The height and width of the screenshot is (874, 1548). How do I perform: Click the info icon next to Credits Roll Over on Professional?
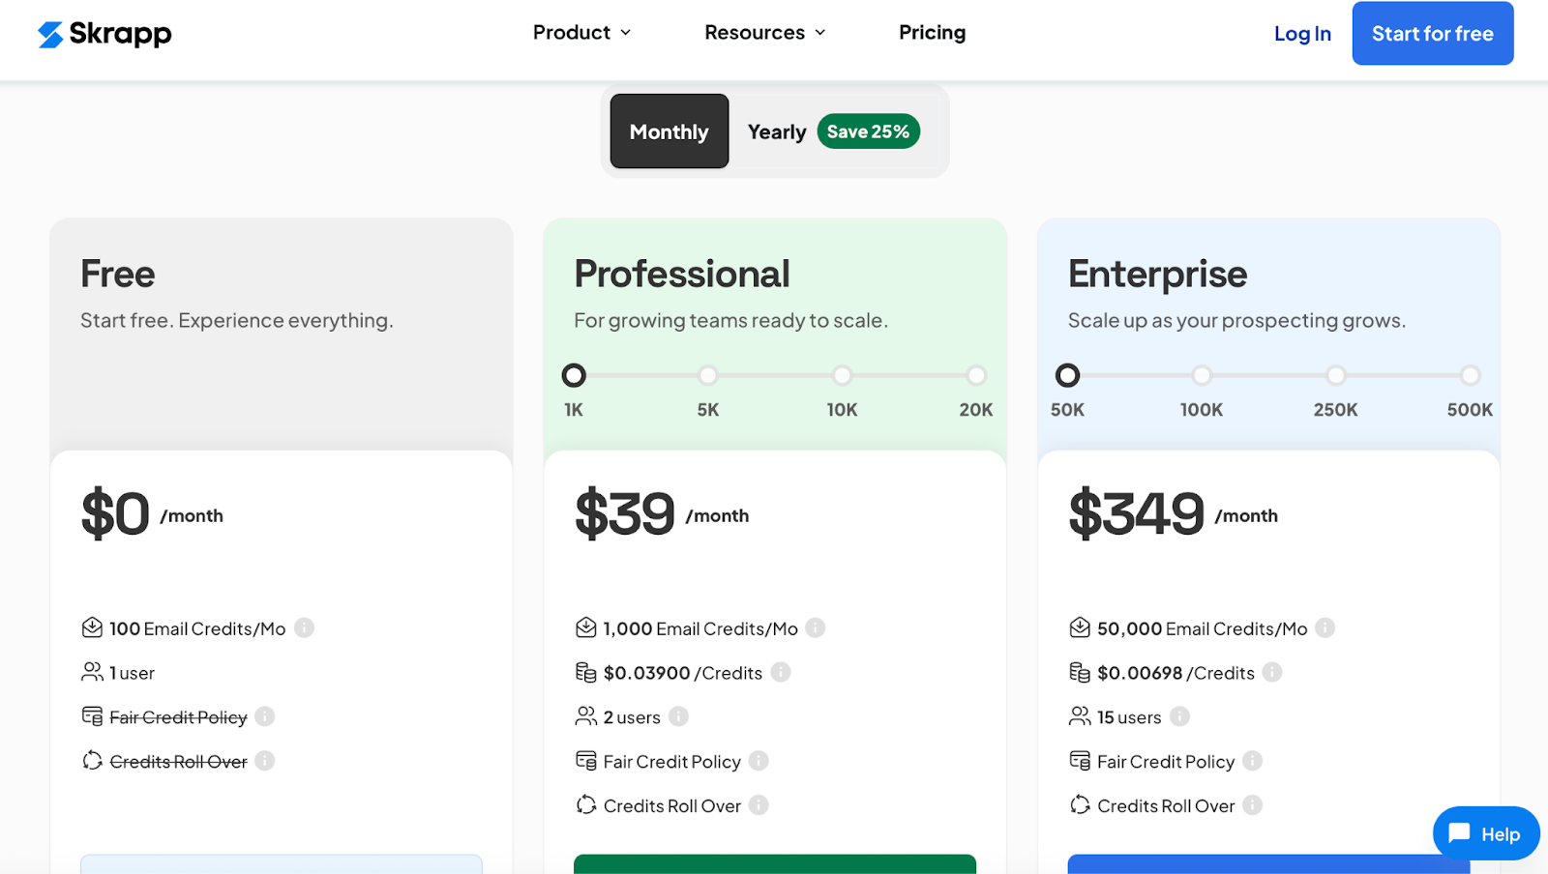tap(760, 804)
